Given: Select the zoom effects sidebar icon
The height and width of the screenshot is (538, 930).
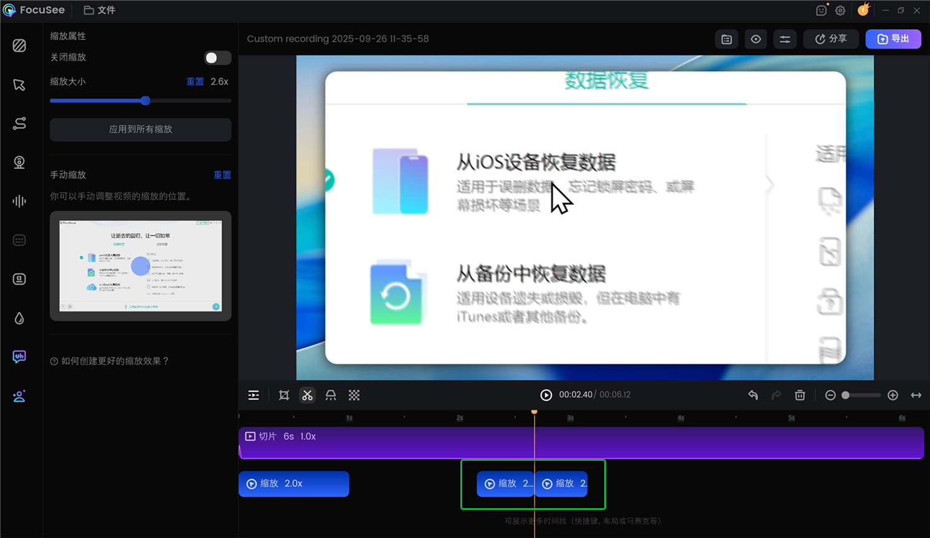Looking at the screenshot, I should [19, 357].
